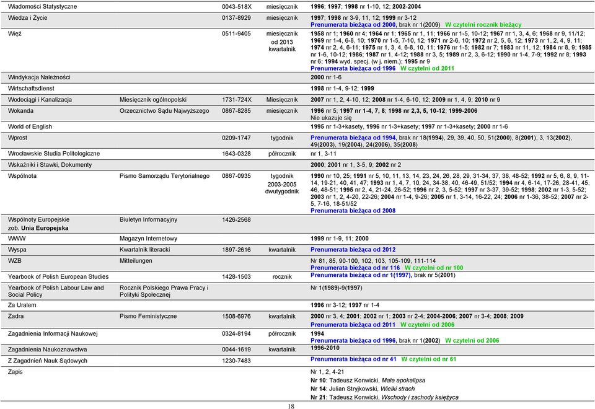Click ISSN 0137-8929
This screenshot has width=595, height=409.
pyautogui.click(x=236, y=17)
